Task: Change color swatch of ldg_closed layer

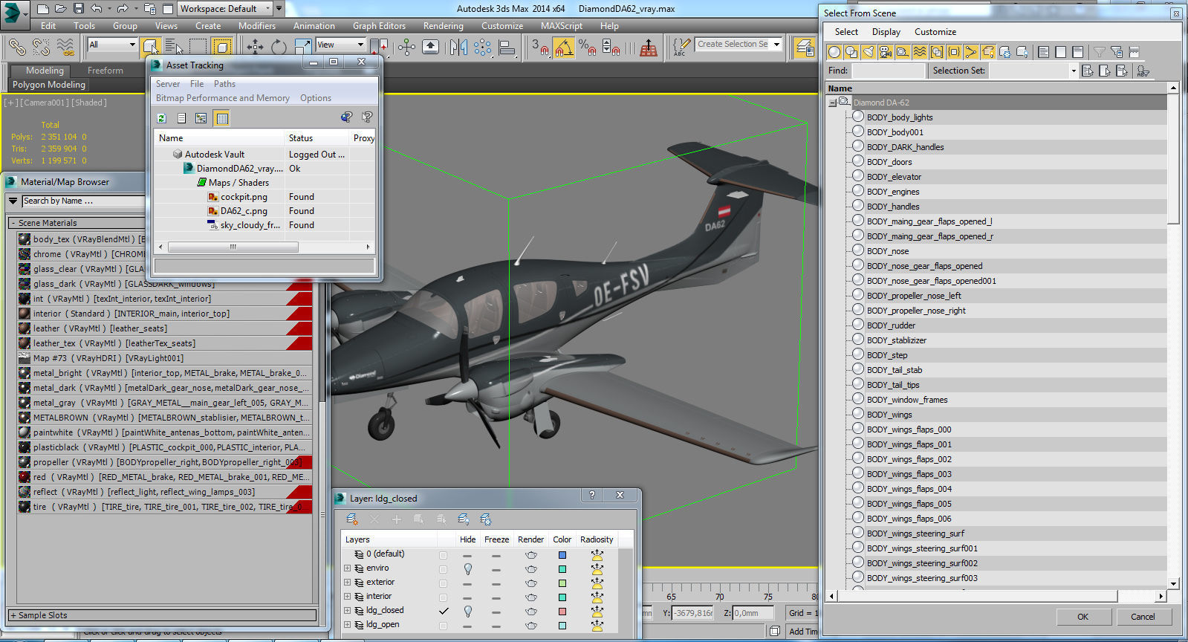Action: coord(562,612)
